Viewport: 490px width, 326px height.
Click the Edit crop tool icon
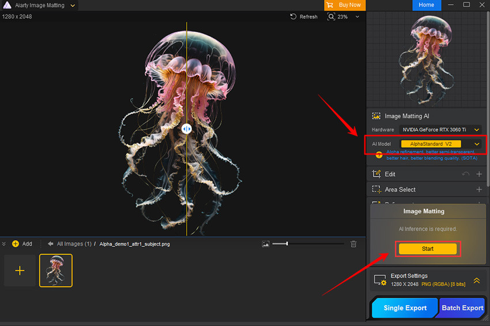[376, 174]
